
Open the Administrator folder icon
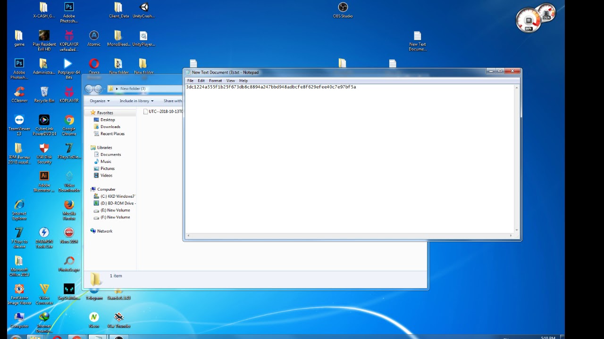point(44,67)
